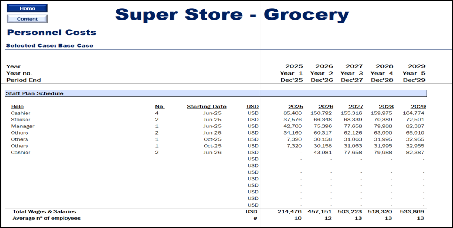The height and width of the screenshot is (228, 453).
Task: Select the Year 3 header cell
Action: pos(351,73)
